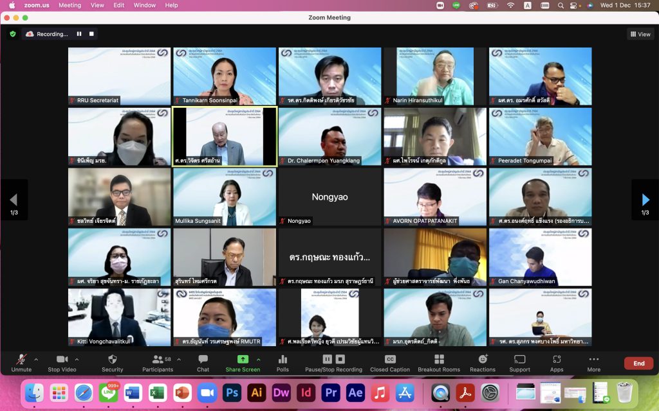The image size is (659, 411).
Task: Open InDesign from the Dock
Action: point(306,393)
